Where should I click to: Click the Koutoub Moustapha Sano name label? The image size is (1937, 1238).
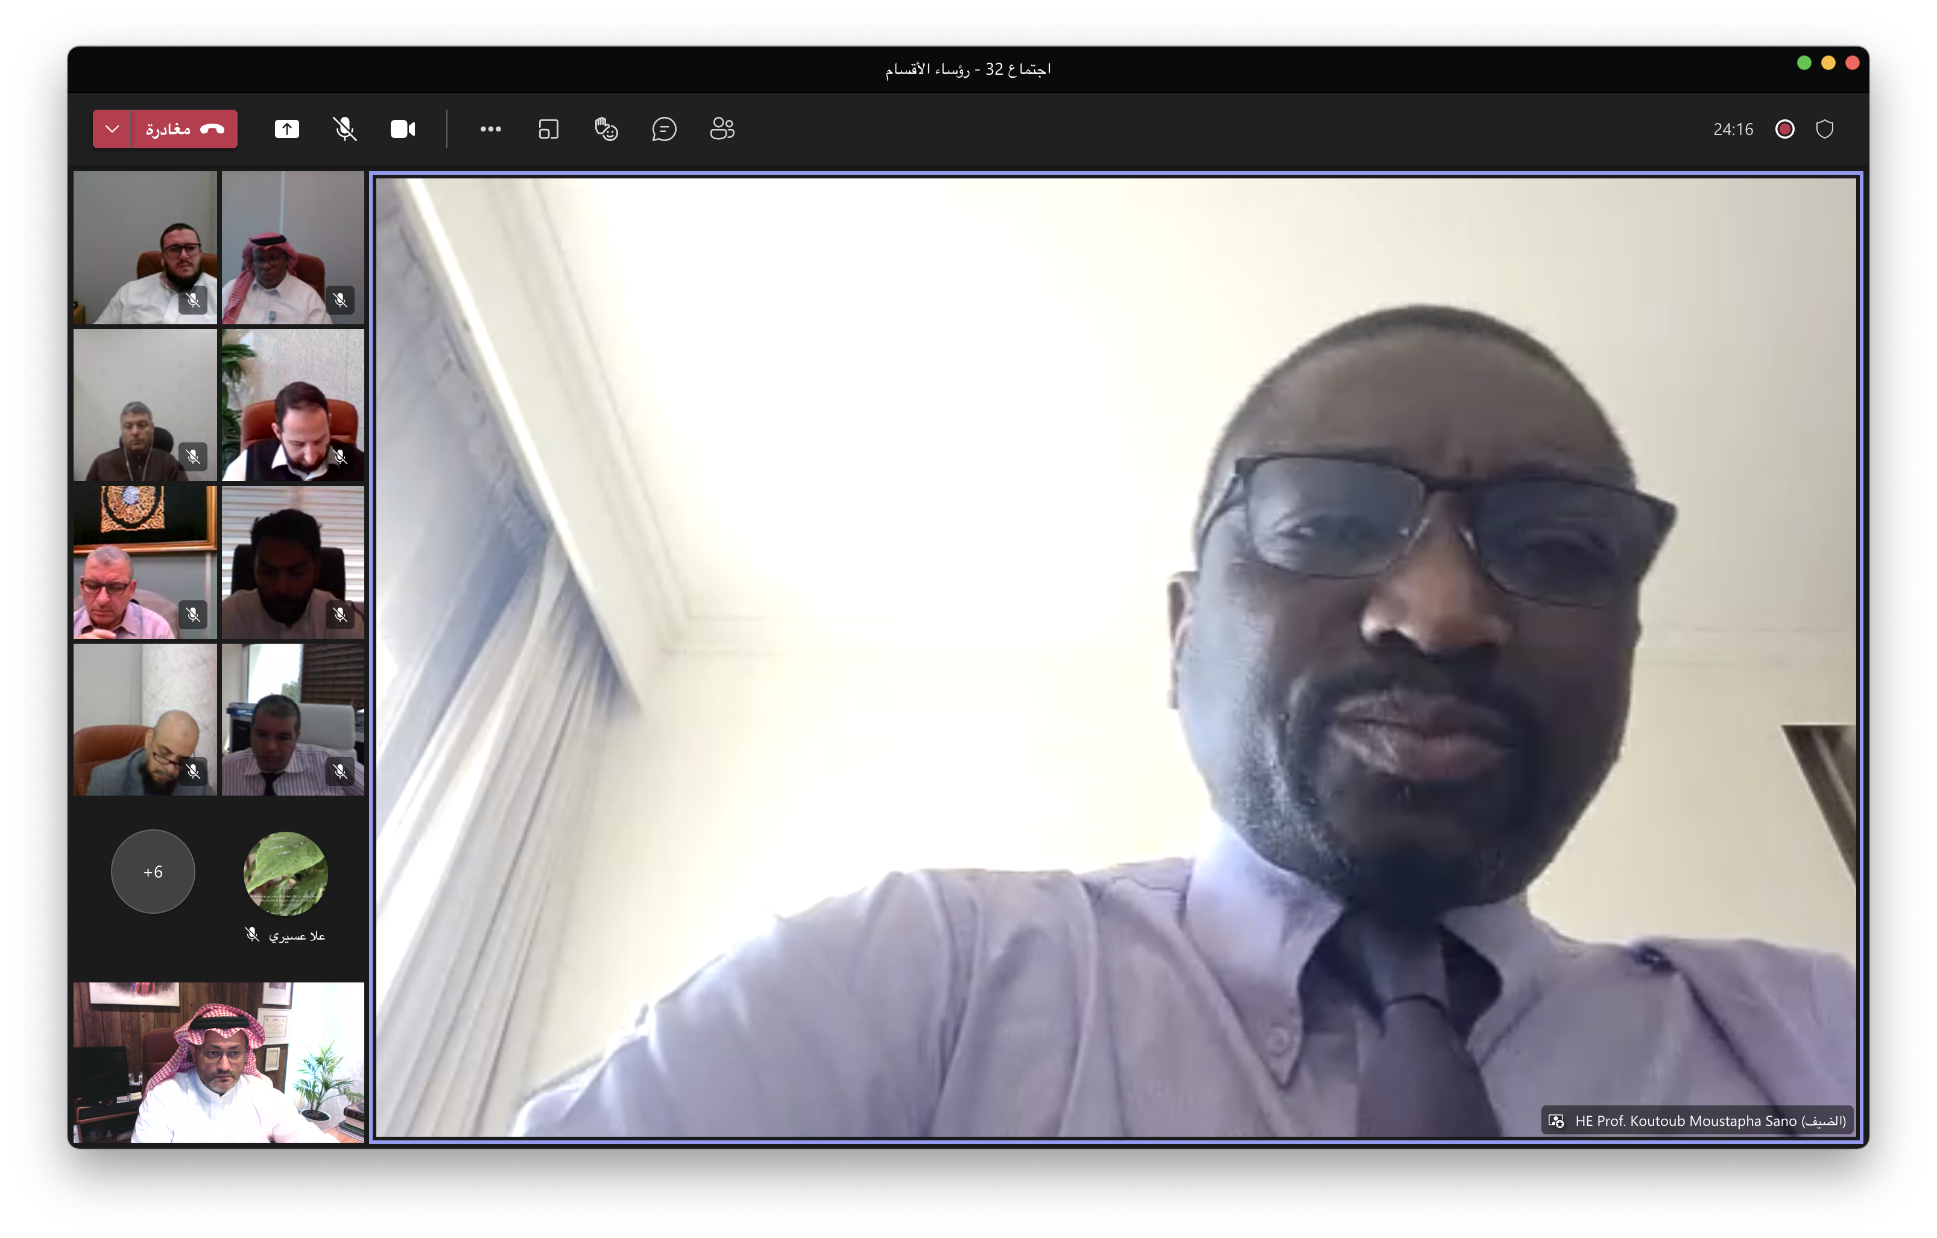(1710, 1122)
